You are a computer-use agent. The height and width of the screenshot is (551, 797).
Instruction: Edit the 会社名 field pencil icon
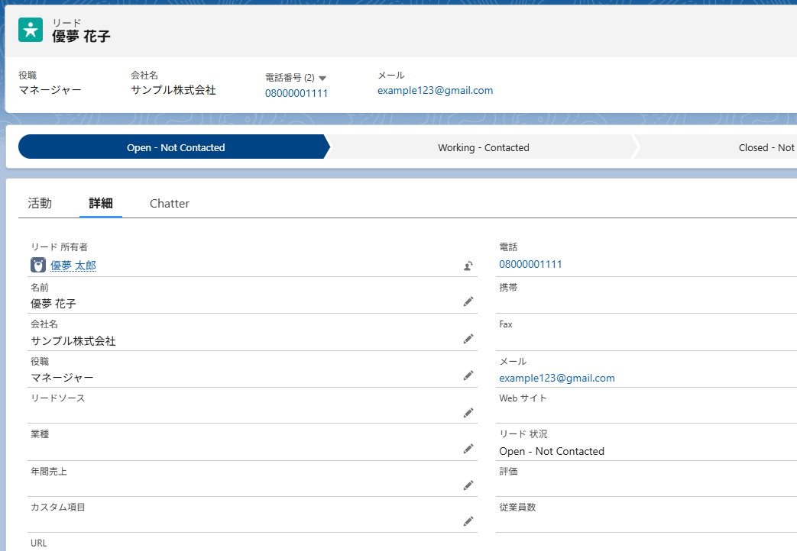coord(468,339)
